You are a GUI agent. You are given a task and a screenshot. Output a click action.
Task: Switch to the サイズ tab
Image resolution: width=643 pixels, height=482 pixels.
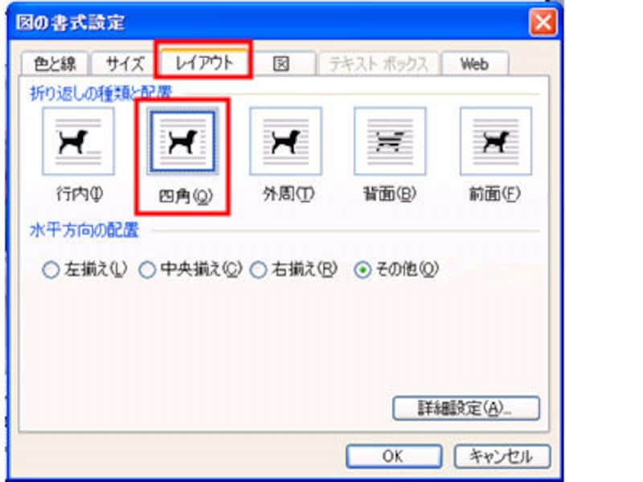(125, 64)
